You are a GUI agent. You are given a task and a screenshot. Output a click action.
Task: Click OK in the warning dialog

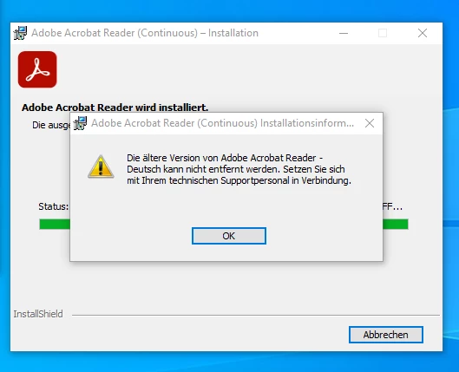point(228,236)
